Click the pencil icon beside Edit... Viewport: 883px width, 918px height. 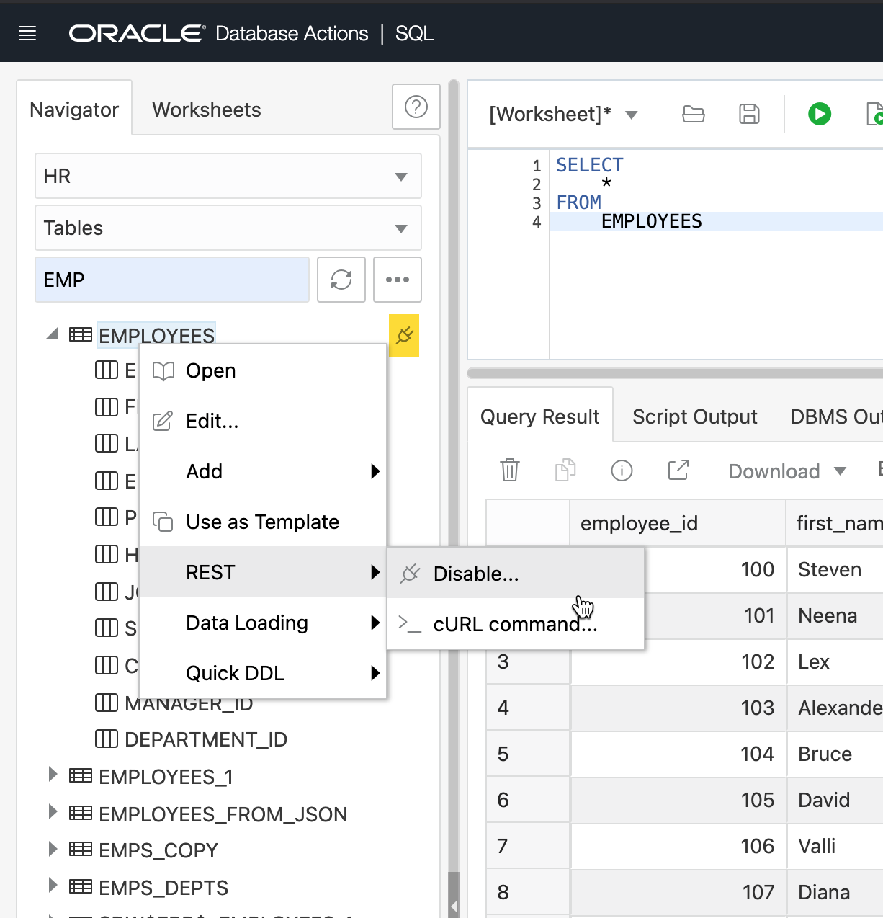coord(163,421)
